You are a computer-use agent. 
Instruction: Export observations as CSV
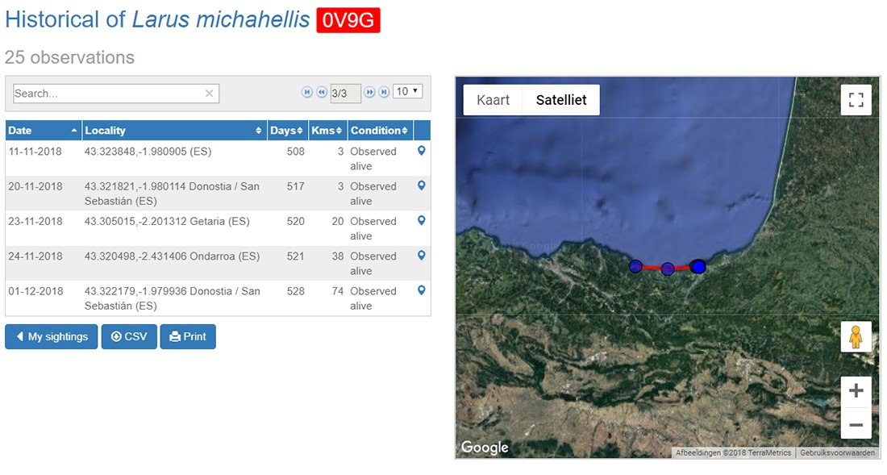pyautogui.click(x=129, y=337)
